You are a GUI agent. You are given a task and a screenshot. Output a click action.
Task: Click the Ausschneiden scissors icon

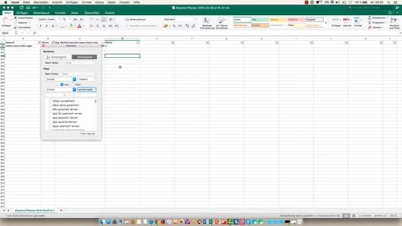click(15, 18)
